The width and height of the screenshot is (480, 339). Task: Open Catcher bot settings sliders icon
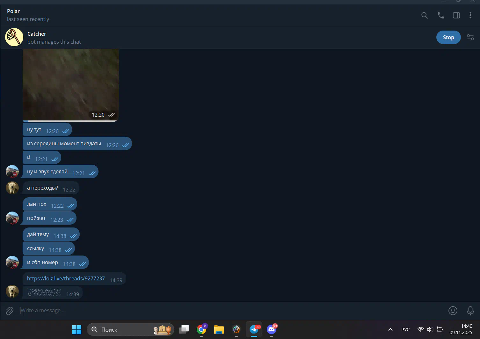click(x=470, y=37)
